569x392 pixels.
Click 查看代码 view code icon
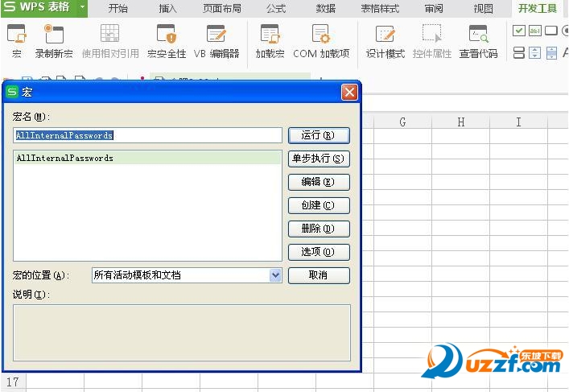[x=478, y=40]
